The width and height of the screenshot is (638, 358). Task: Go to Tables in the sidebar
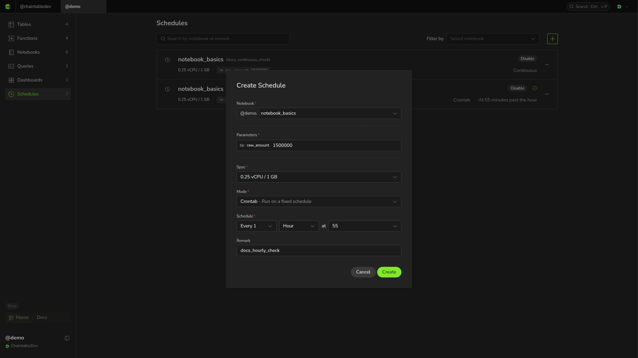[38, 25]
